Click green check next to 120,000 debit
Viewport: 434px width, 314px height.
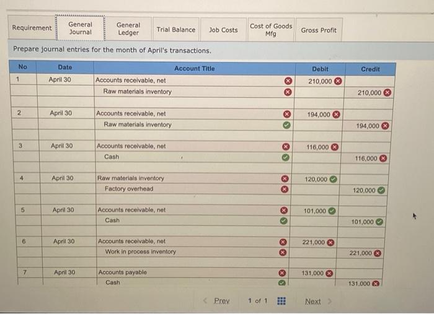pyautogui.click(x=334, y=180)
